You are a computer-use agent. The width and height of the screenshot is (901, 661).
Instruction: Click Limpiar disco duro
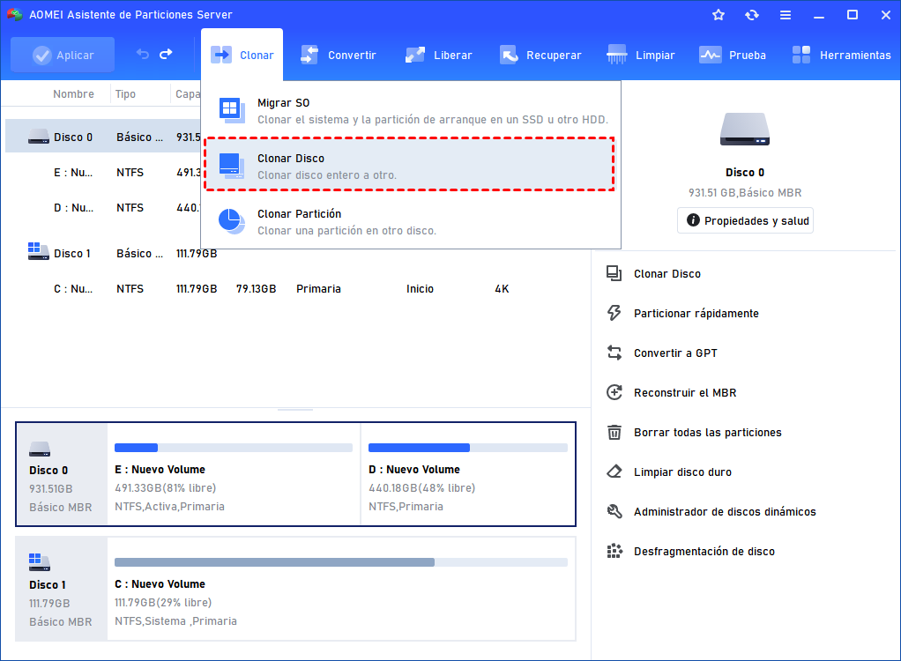(x=682, y=472)
